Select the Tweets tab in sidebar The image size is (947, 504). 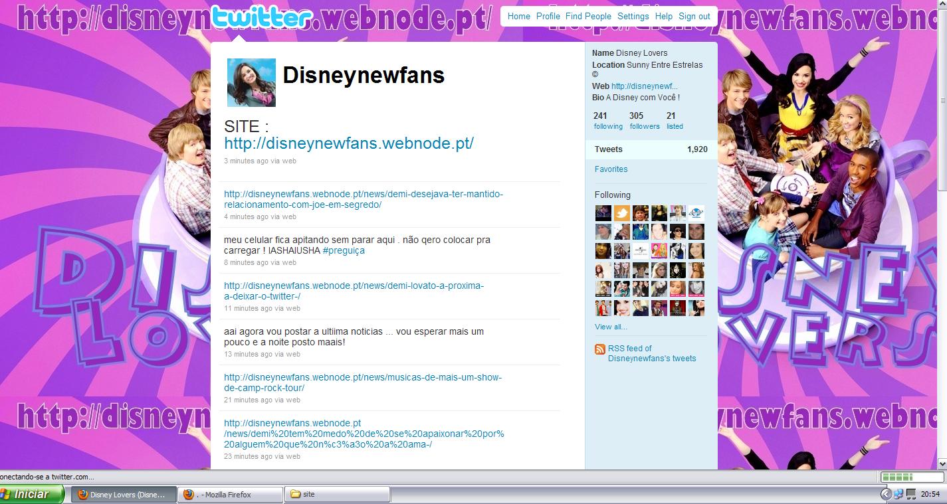point(651,149)
